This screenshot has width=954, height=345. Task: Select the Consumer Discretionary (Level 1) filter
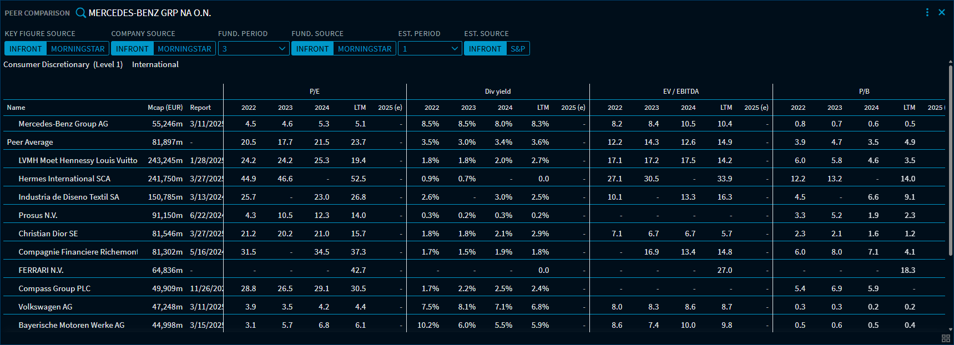(x=63, y=64)
